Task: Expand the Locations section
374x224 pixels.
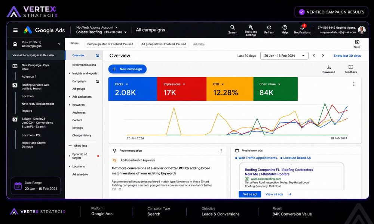Action: (70, 167)
